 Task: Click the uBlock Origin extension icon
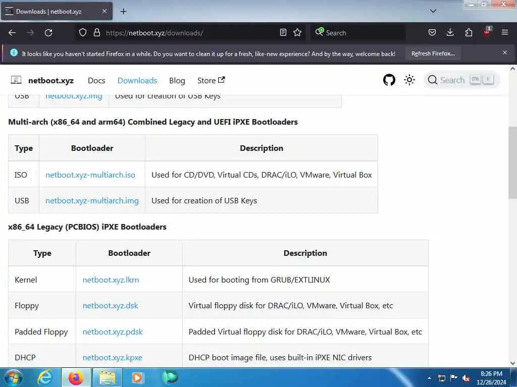pyautogui.click(x=487, y=32)
